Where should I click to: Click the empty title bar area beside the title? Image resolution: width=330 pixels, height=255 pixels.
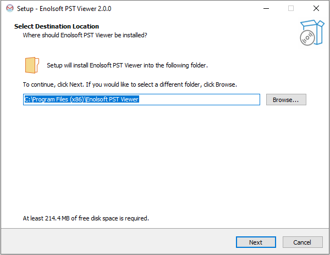pos(182,9)
